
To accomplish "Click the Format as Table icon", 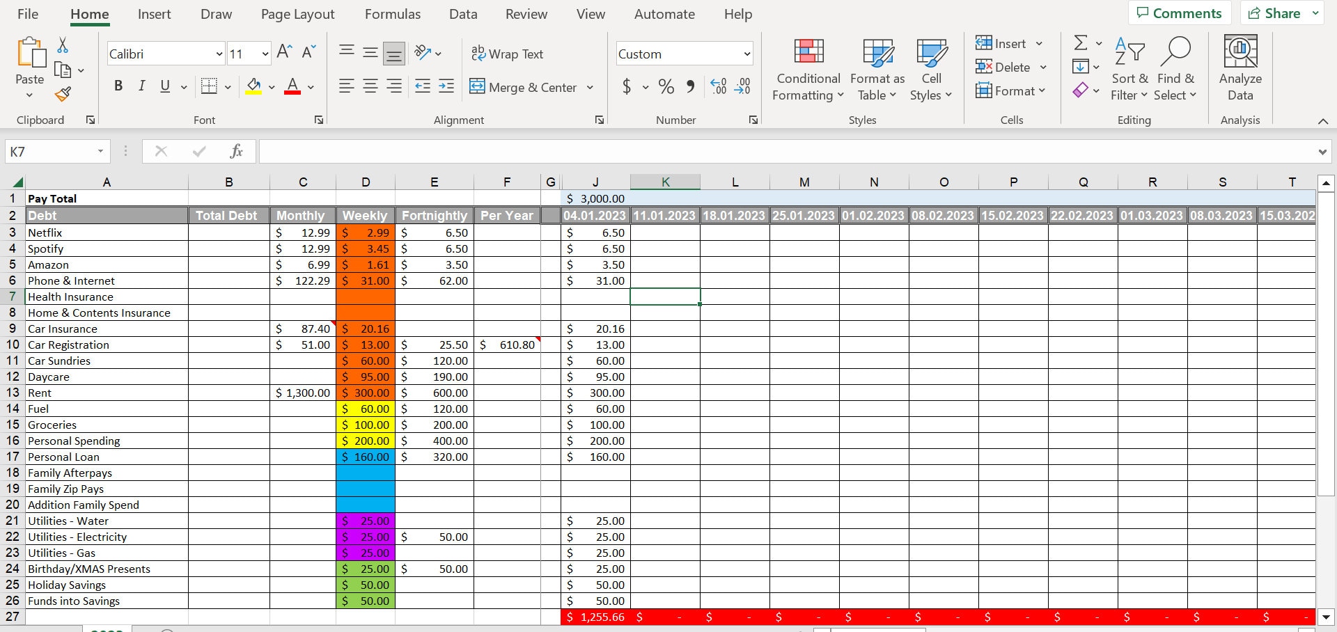I will click(876, 68).
